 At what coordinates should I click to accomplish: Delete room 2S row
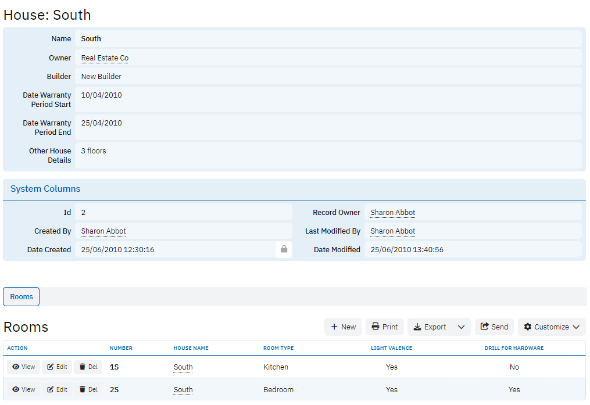pyautogui.click(x=88, y=389)
